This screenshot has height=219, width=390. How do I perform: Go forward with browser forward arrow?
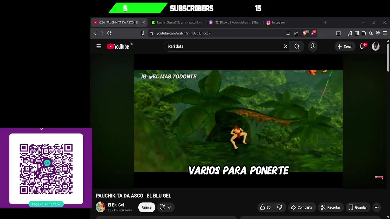[102, 33]
